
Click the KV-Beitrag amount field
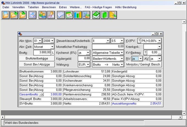click(x=152, y=53)
